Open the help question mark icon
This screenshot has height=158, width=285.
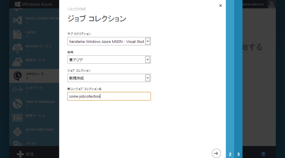(x=263, y=154)
